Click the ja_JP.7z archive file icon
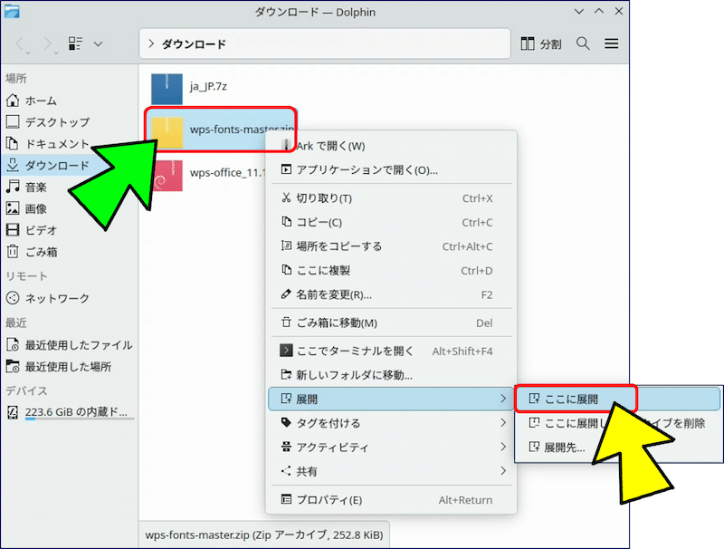This screenshot has height=549, width=724. point(167,89)
